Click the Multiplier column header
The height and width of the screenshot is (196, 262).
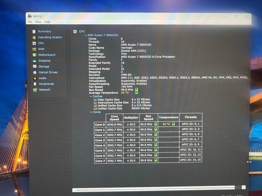131,118
